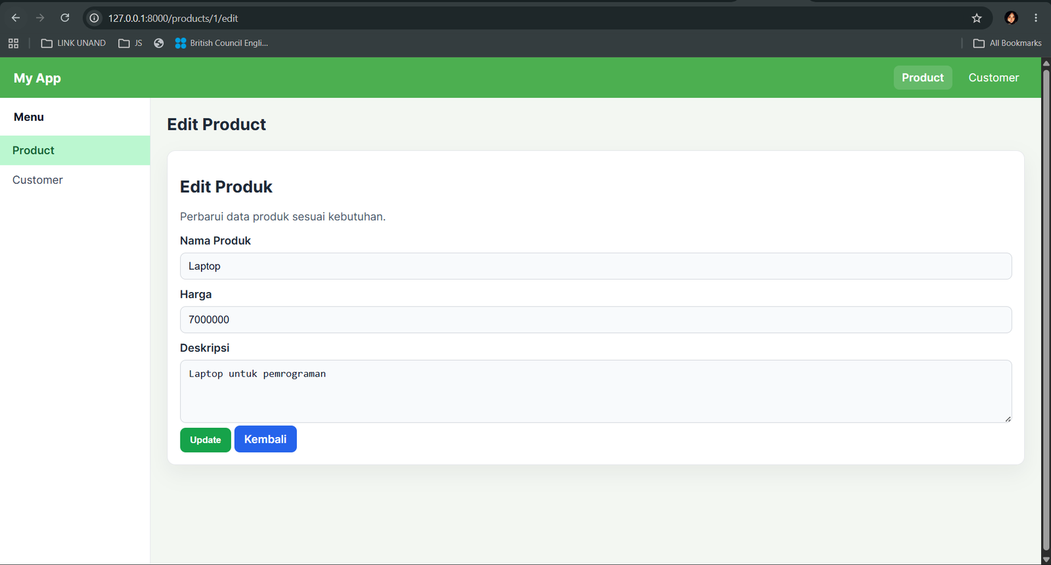Open the All Bookmarks folder
Image resolution: width=1051 pixels, height=565 pixels.
tap(1007, 43)
